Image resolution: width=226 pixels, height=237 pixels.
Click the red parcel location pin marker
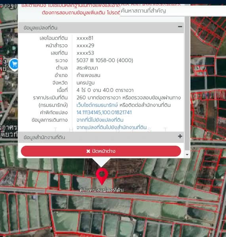102,176
